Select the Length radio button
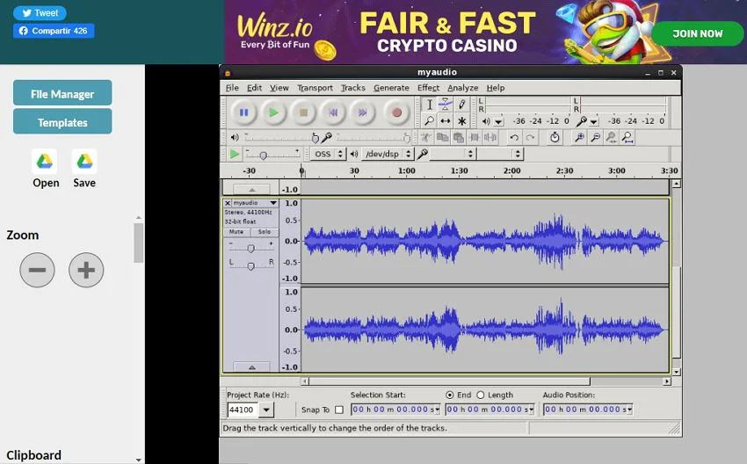747x464 pixels. [x=480, y=395]
